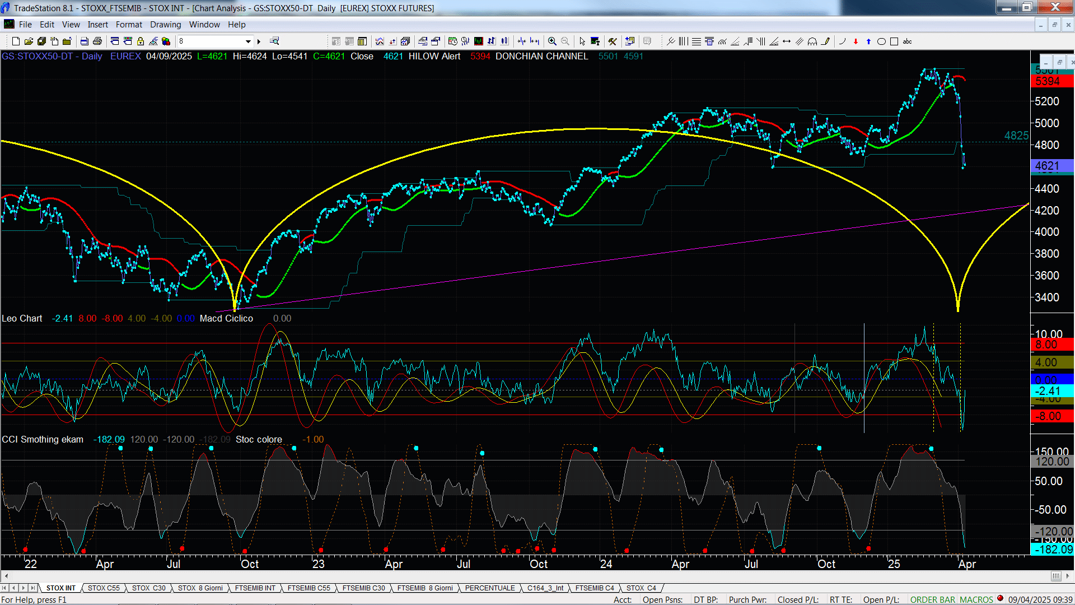Viewport: 1075px width, 605px height.
Task: Click the go arrow beside symbol box
Action: click(259, 41)
